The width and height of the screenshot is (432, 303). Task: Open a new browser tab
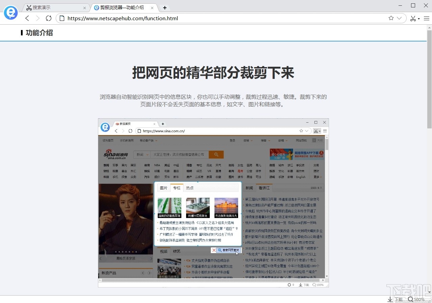pos(164,7)
